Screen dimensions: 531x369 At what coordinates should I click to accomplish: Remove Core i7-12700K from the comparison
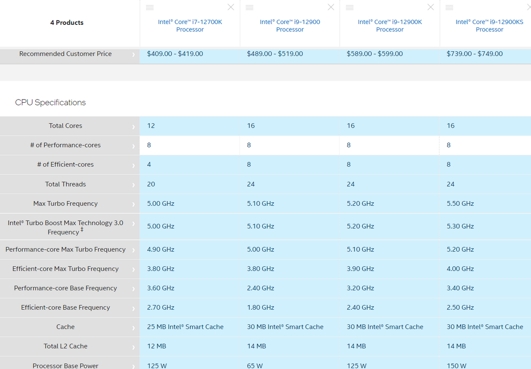pyautogui.click(x=231, y=7)
